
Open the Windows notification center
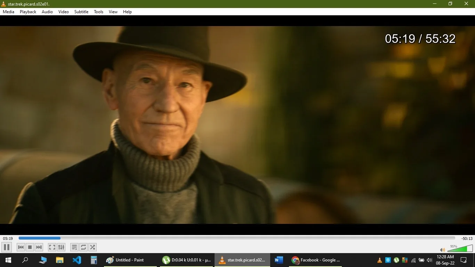pos(464,260)
